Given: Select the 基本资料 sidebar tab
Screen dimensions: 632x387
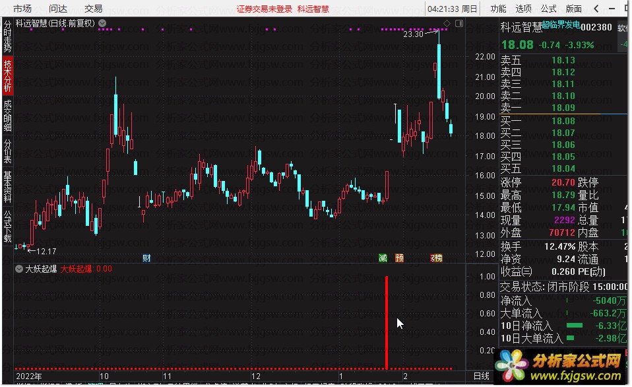Looking at the screenshot, I should pos(7,187).
